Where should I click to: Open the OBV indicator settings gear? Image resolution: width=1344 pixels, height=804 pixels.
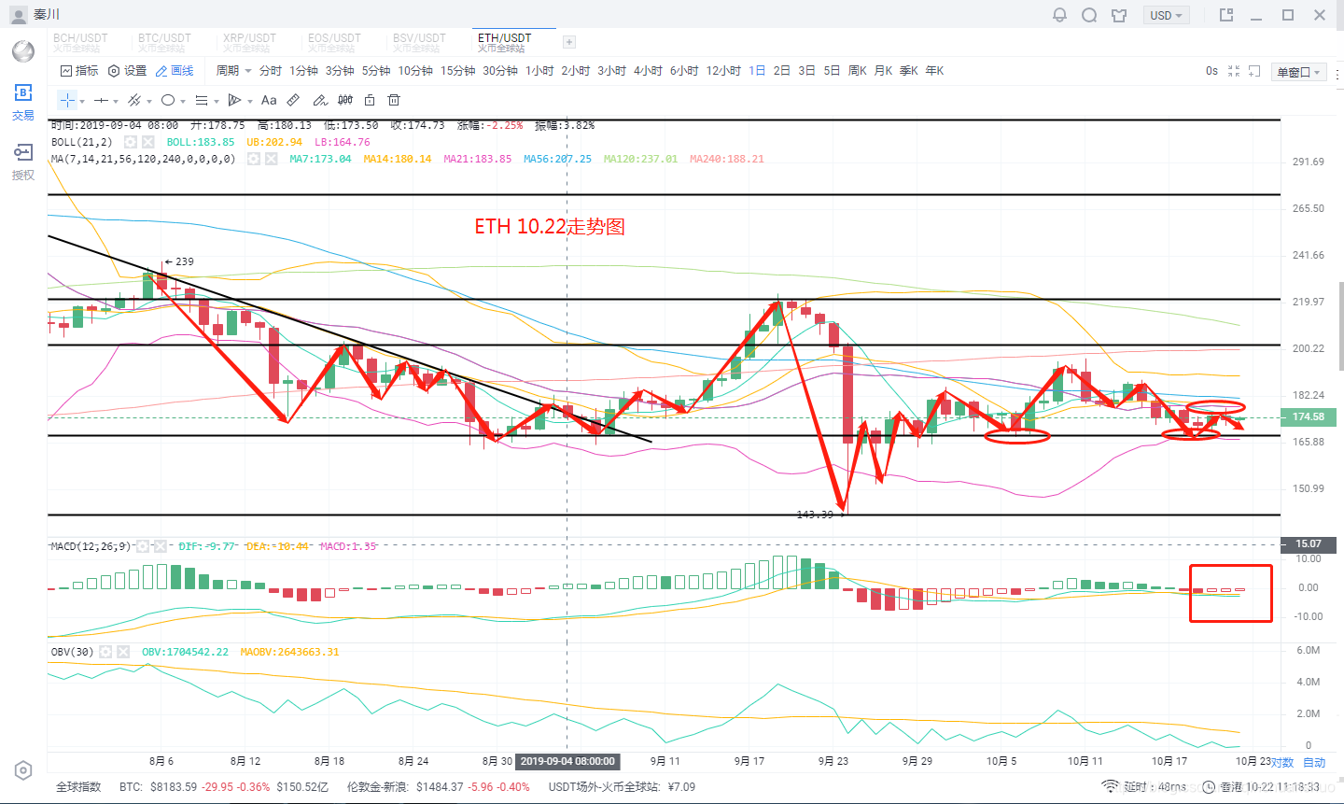[105, 652]
